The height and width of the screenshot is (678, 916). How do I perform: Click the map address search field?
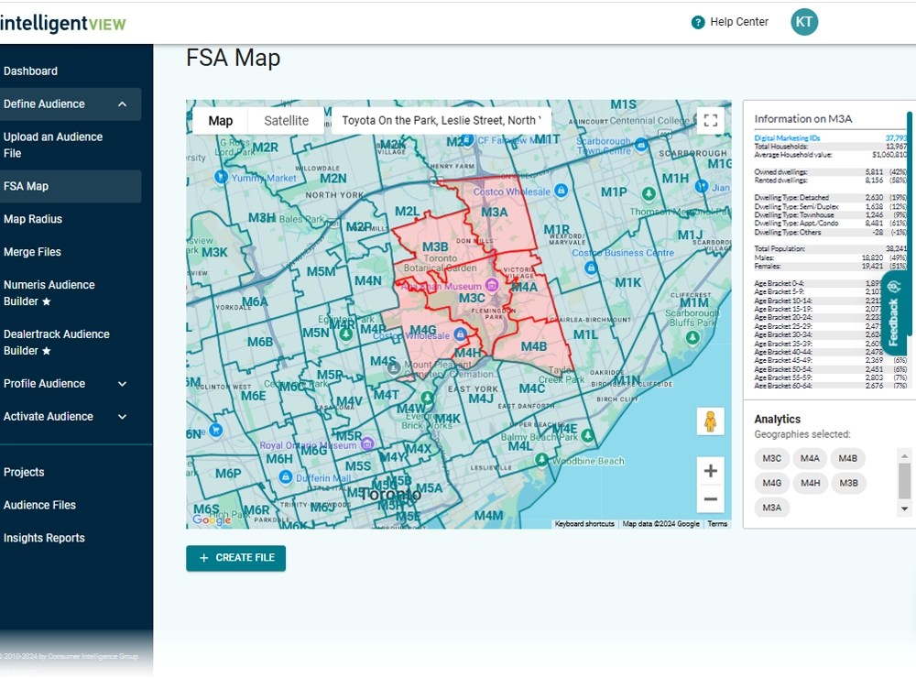coord(442,121)
